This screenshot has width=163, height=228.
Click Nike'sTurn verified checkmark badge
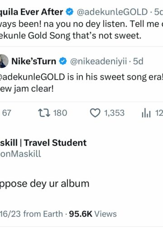click(x=63, y=61)
